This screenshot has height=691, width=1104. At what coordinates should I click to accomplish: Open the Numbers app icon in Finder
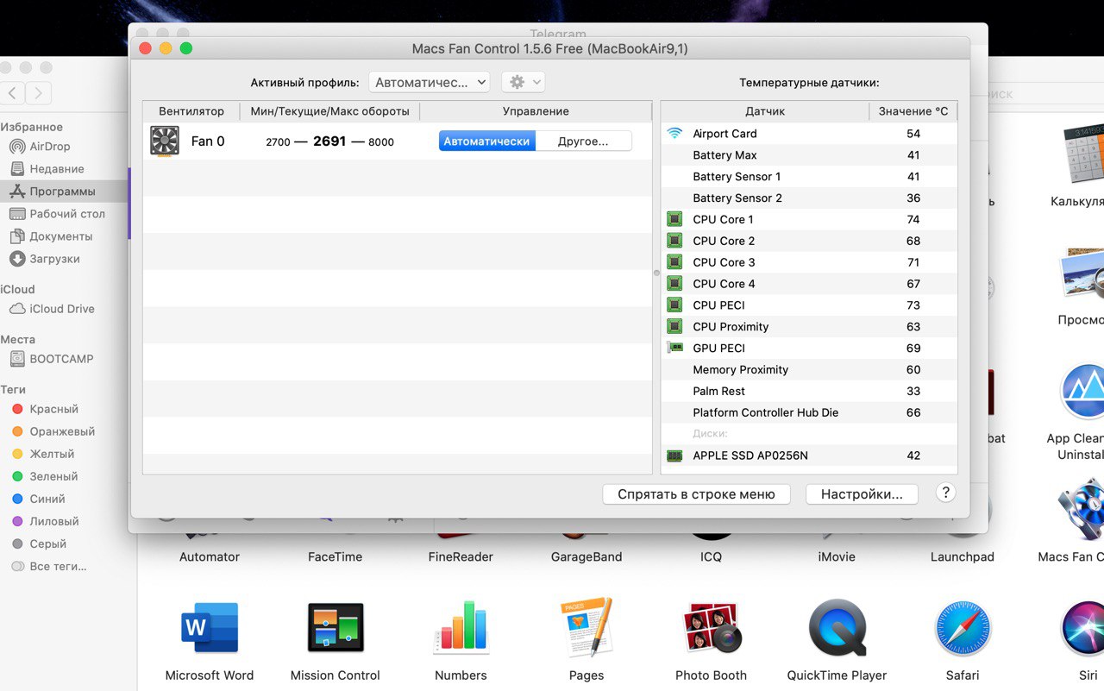[461, 629]
